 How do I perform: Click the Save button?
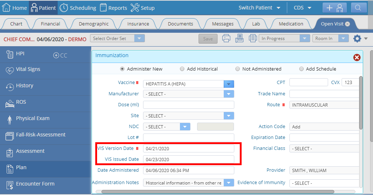point(208,39)
